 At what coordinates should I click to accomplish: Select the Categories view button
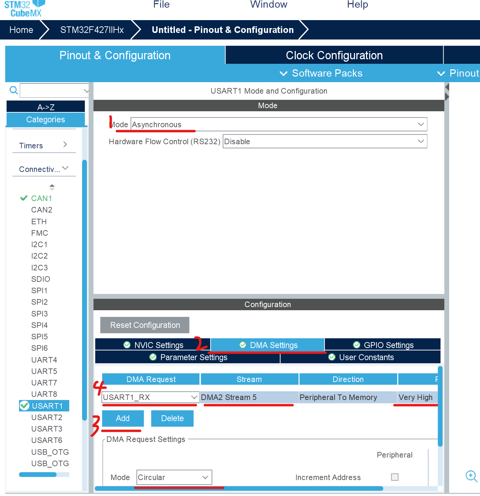click(x=46, y=120)
